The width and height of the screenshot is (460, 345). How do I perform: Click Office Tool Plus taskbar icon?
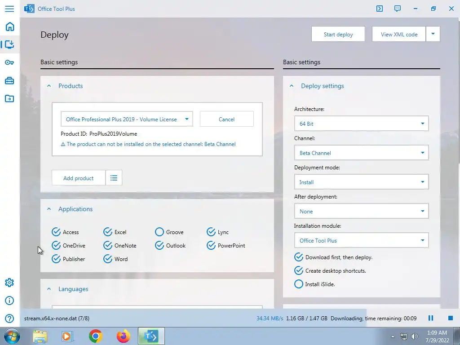tap(151, 336)
